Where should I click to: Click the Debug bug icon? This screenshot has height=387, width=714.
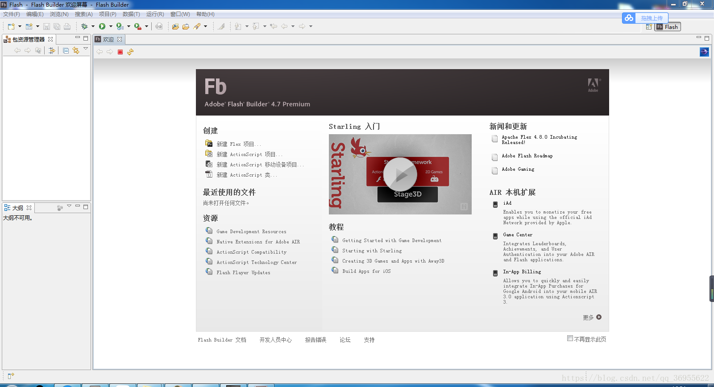coord(84,26)
